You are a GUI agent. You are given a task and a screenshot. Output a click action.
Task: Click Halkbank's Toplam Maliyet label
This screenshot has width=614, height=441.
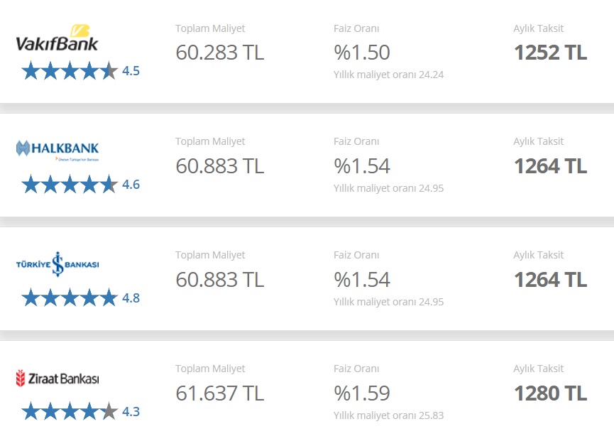pos(210,141)
